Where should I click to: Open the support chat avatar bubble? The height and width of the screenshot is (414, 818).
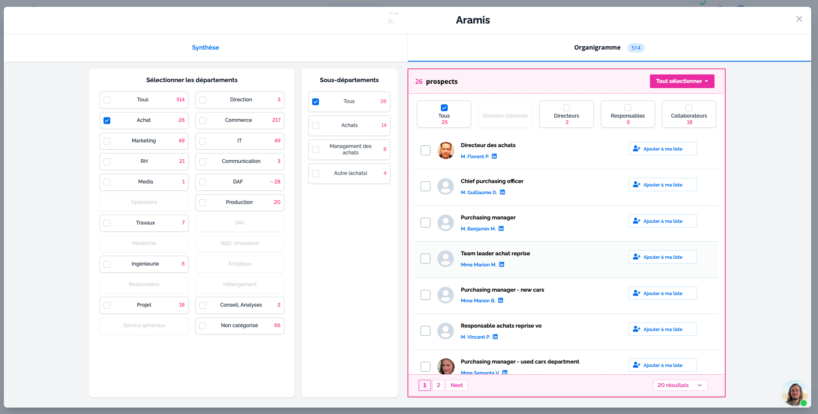(x=794, y=393)
